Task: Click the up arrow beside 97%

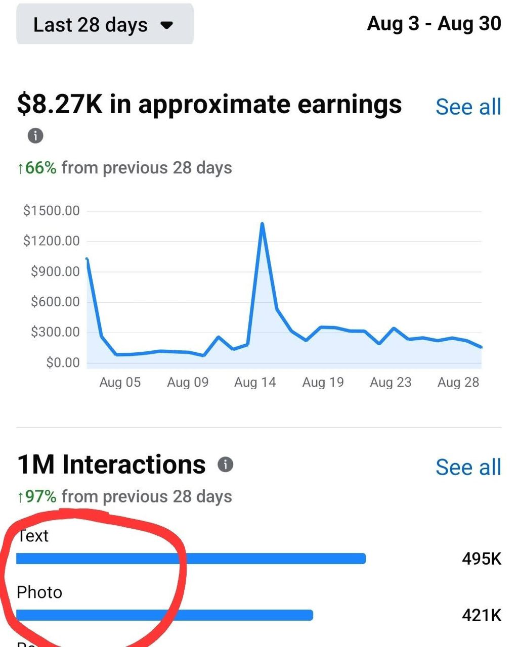Action: coord(19,497)
